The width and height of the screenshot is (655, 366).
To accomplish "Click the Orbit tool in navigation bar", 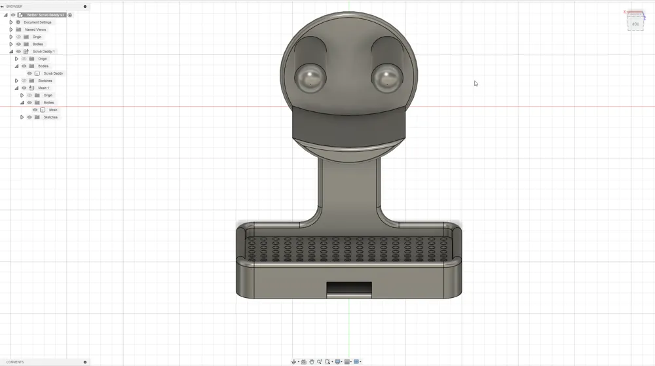I will (293, 362).
